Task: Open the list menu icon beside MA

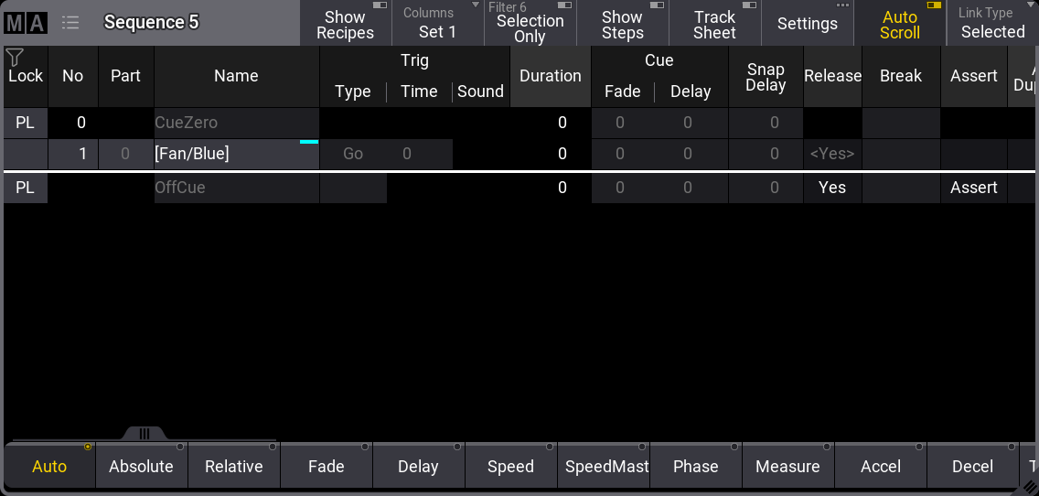Action: (x=70, y=23)
